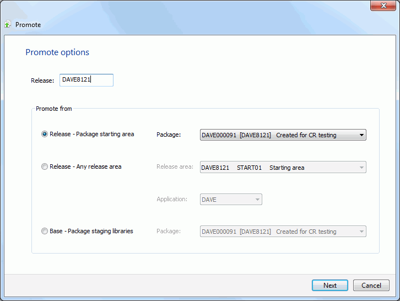
Task: Click the Application: label
Action: click(172, 199)
